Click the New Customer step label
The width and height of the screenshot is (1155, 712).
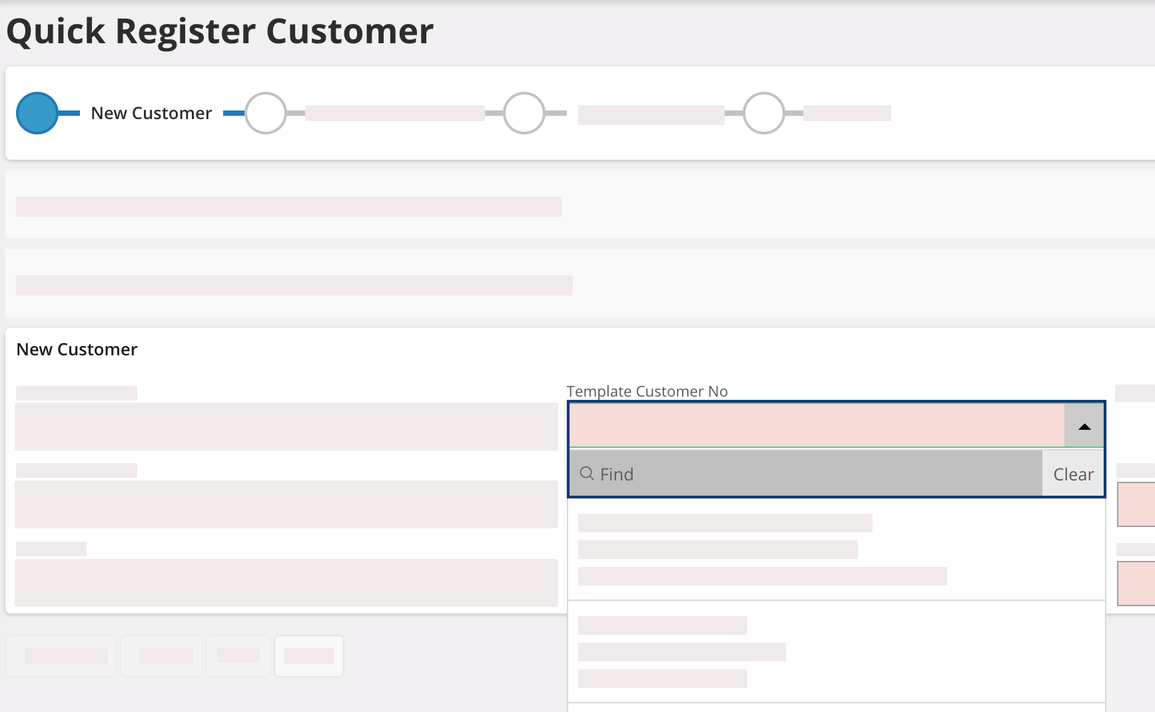(x=151, y=113)
